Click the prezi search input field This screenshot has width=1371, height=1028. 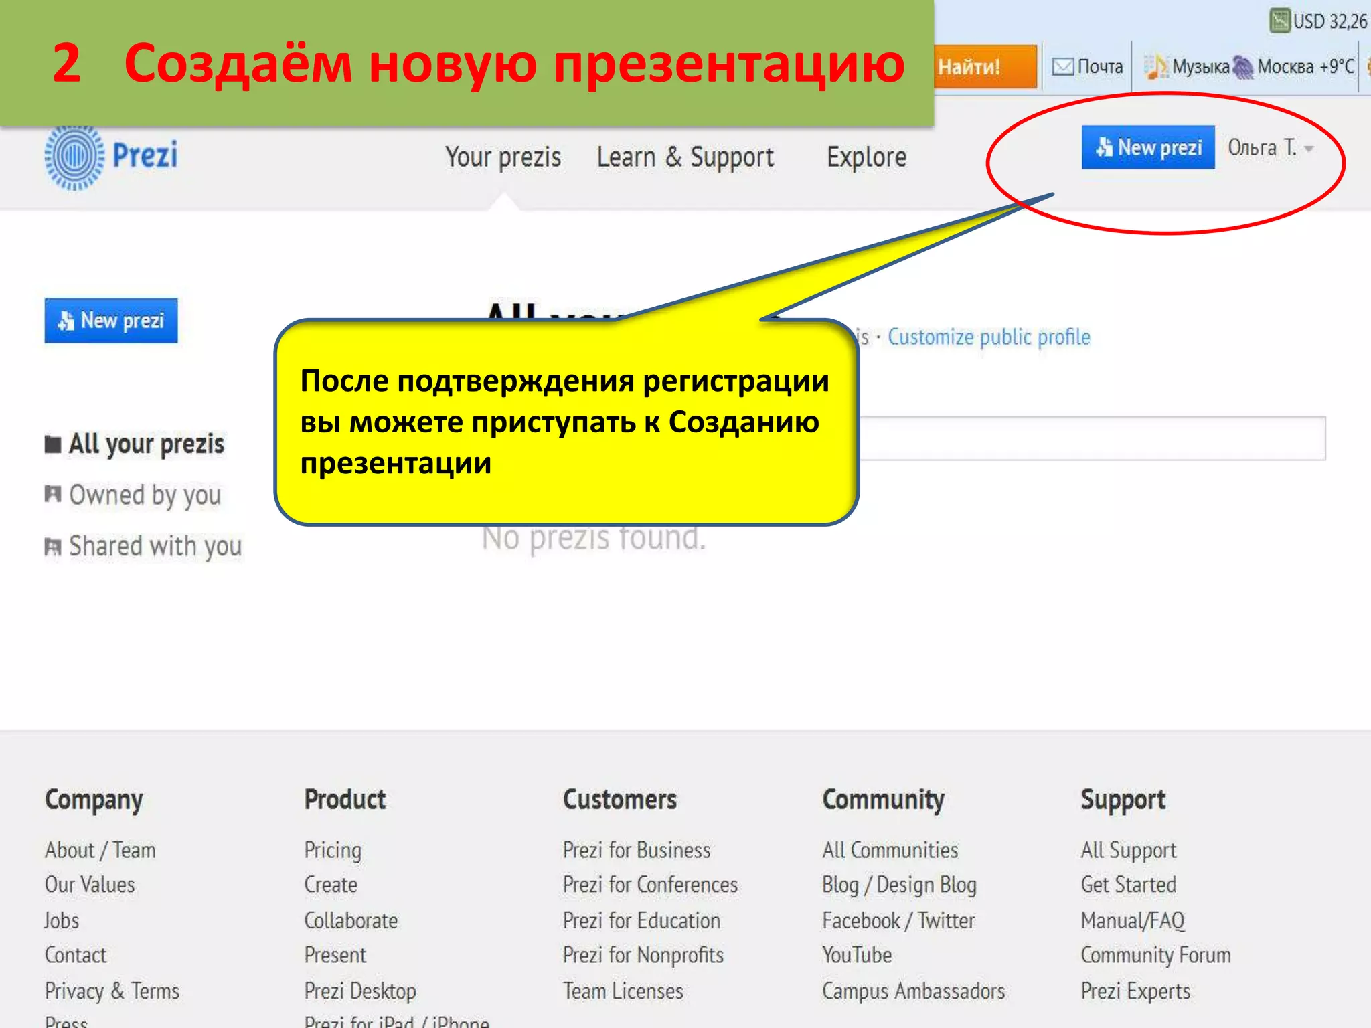point(1091,438)
